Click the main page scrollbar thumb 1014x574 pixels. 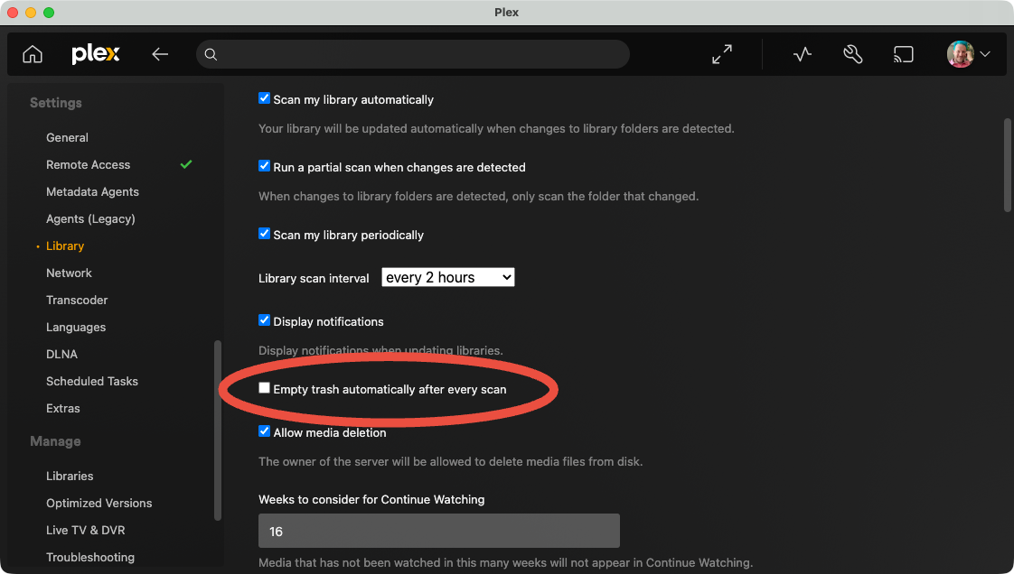coord(1007,164)
